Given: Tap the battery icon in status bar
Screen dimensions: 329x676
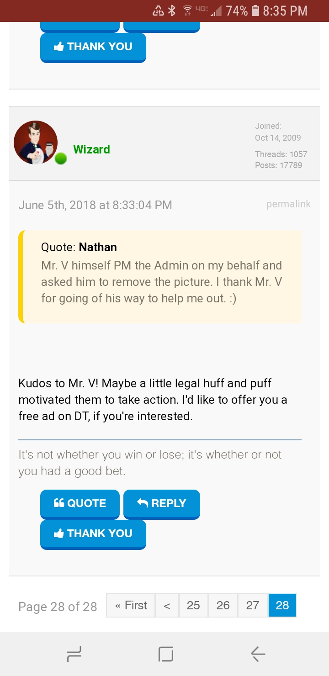Looking at the screenshot, I should pyautogui.click(x=255, y=11).
